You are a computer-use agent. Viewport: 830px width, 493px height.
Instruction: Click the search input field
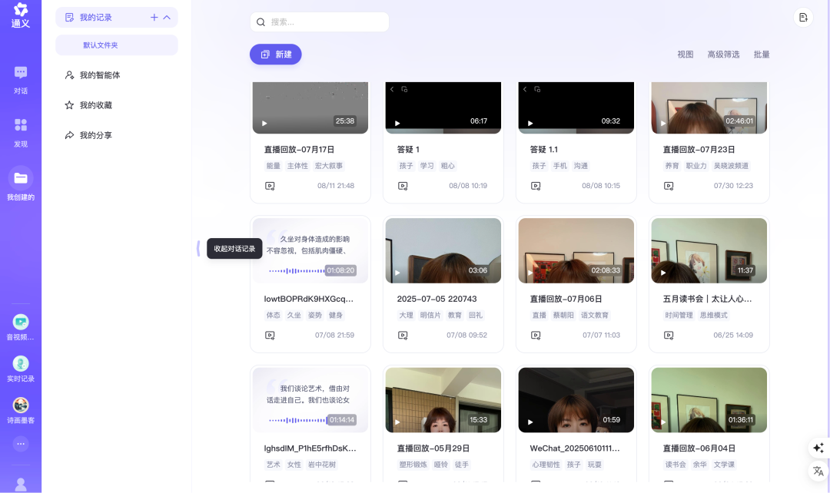(x=319, y=22)
